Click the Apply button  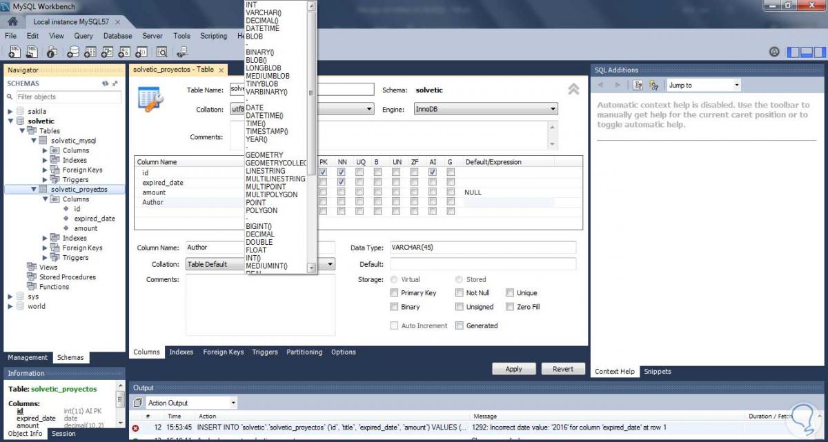click(x=513, y=369)
